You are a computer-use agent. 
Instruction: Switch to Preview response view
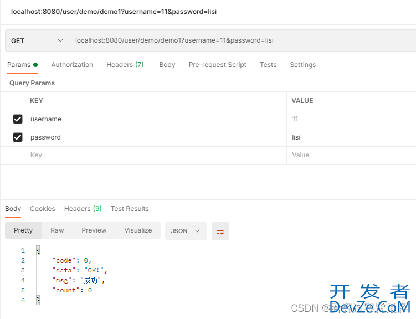[x=94, y=230]
